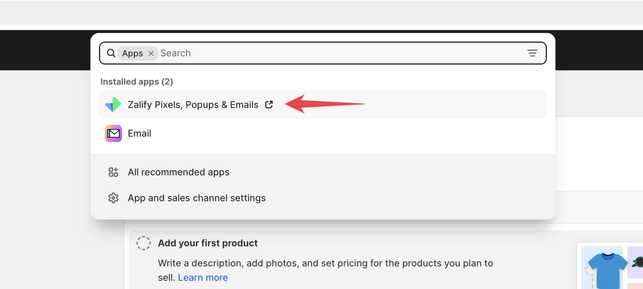
Task: Click the settings gear icon
Action: [113, 198]
